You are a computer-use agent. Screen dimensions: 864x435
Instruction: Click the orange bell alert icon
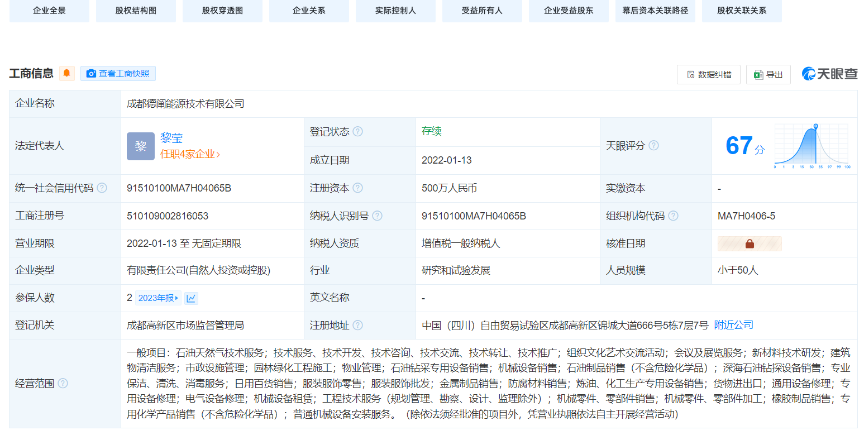tap(67, 73)
